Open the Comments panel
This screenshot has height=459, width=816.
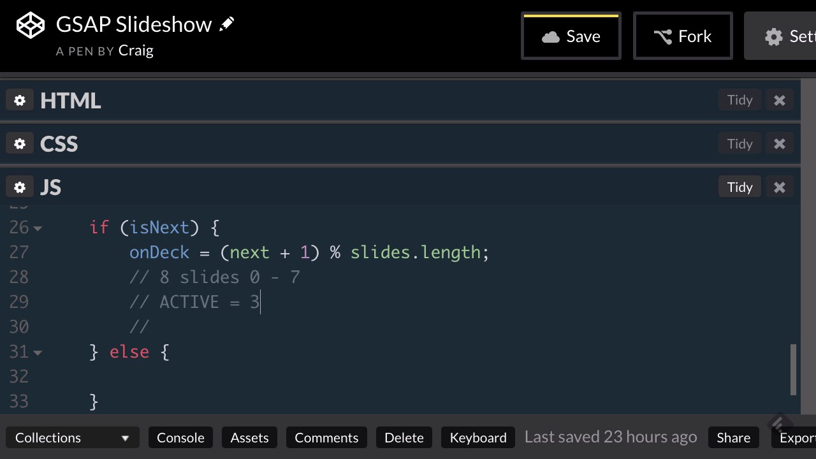(326, 437)
